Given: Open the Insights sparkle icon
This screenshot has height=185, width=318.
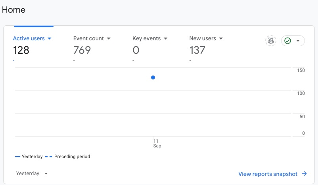Looking at the screenshot, I should point(271,41).
